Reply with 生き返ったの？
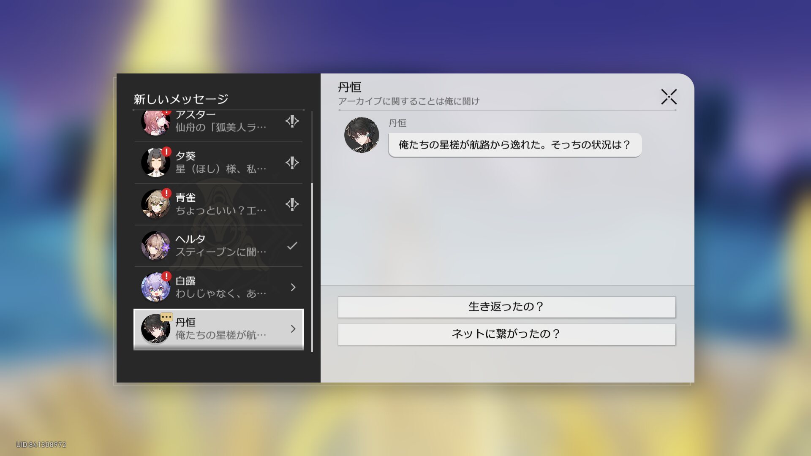 tap(506, 307)
